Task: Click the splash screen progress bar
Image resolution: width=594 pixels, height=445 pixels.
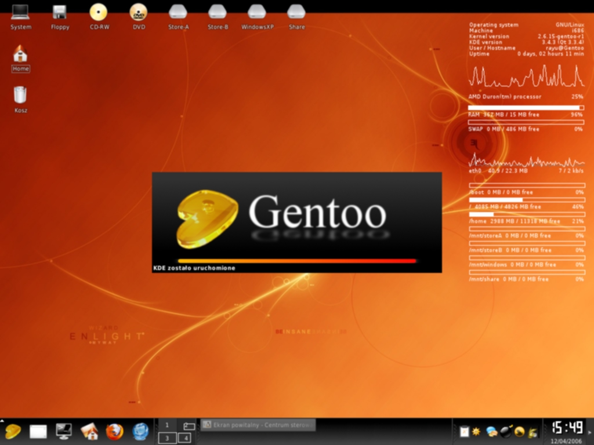Action: click(297, 261)
